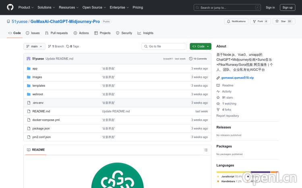Click the Fork repository icon button
Viewport: 302px width, 188px height.
click(x=260, y=21)
